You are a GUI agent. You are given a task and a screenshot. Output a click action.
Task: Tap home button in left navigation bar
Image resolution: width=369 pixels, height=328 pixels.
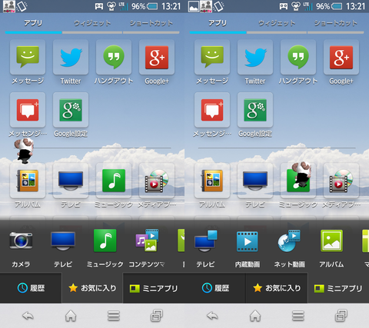(x=71, y=316)
